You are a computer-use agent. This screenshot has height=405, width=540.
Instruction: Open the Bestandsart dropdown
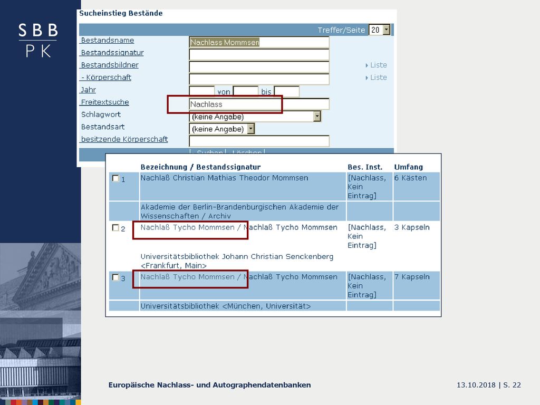tap(222, 129)
